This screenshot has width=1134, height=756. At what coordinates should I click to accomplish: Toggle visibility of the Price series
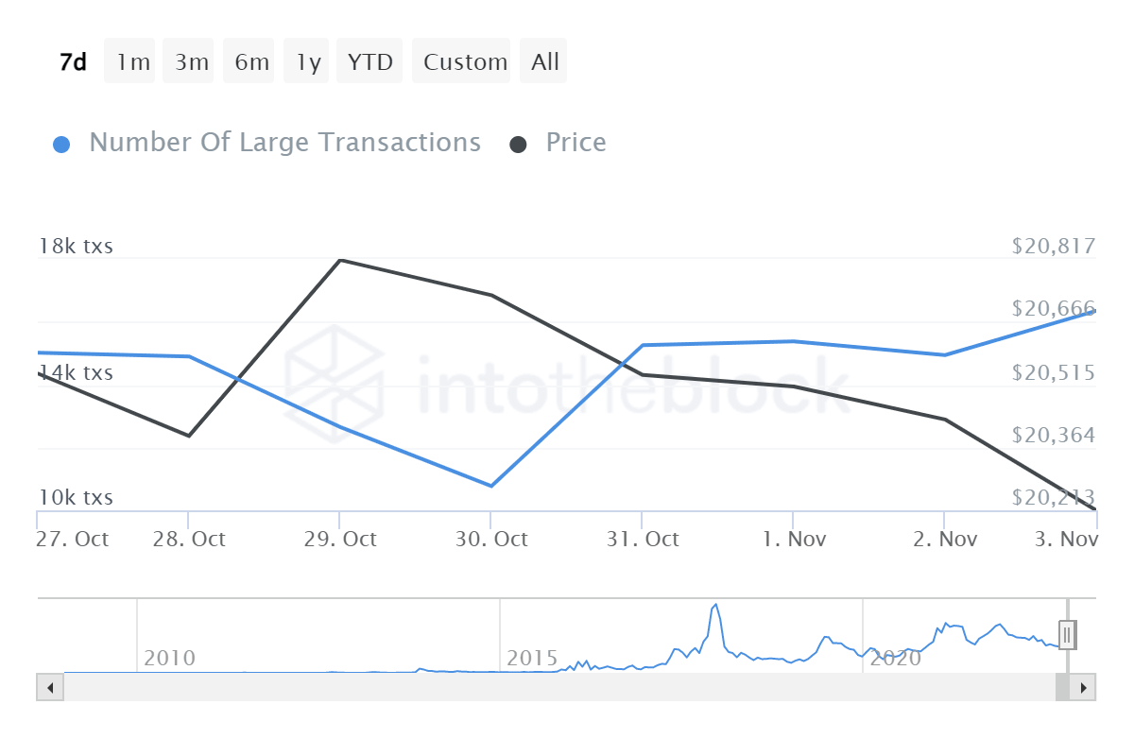(575, 142)
